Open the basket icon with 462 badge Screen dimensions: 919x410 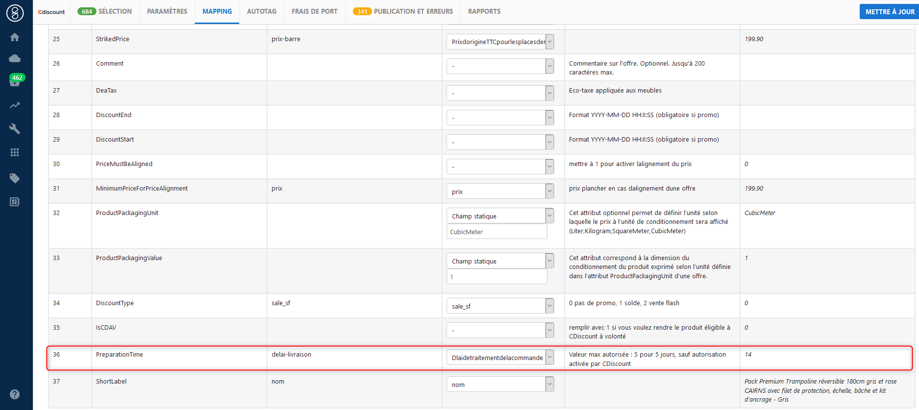pyautogui.click(x=15, y=81)
